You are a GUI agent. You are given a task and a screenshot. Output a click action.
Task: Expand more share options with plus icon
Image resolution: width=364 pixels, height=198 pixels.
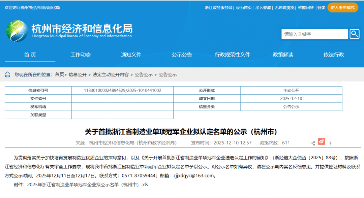[x=330, y=143]
